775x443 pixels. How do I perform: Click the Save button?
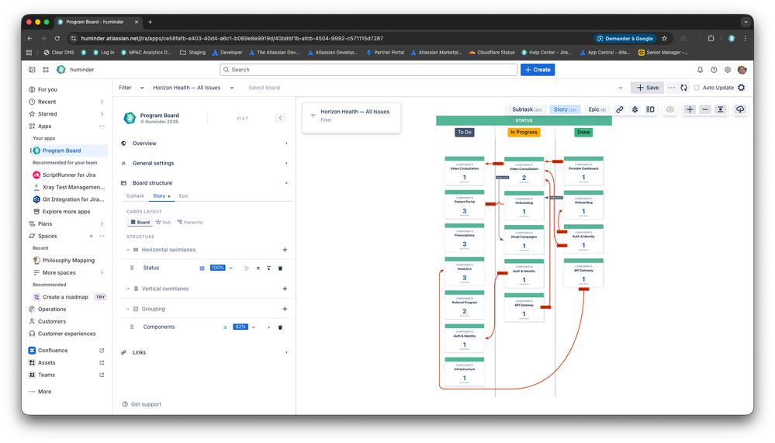pyautogui.click(x=647, y=88)
